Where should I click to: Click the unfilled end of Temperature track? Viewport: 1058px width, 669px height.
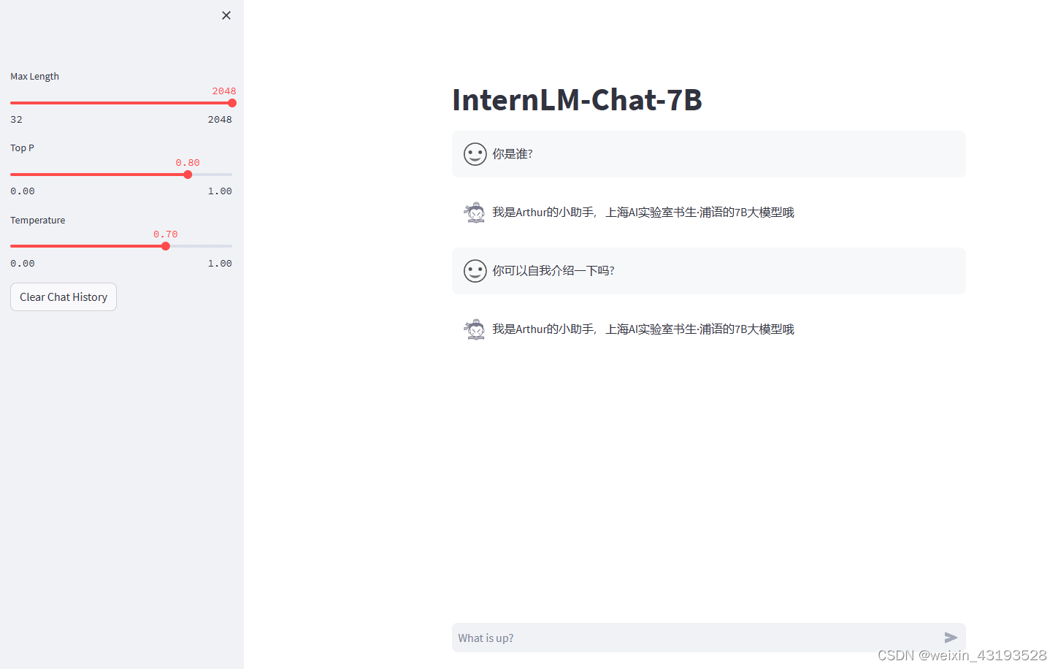tap(201, 246)
